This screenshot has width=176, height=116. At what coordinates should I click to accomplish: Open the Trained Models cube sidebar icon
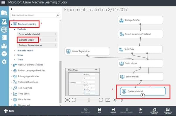coord(4,54)
